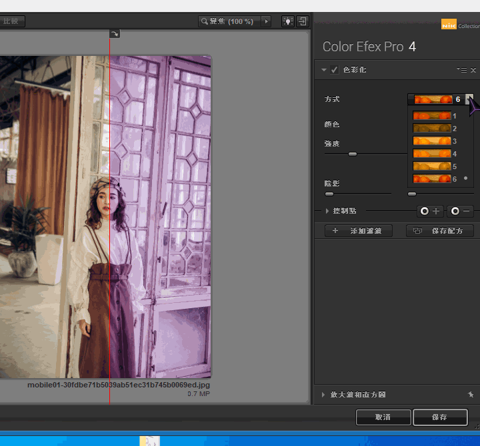Image resolution: width=480 pixels, height=446 pixels.
Task: Click the hide side panel icon
Action: (x=303, y=21)
